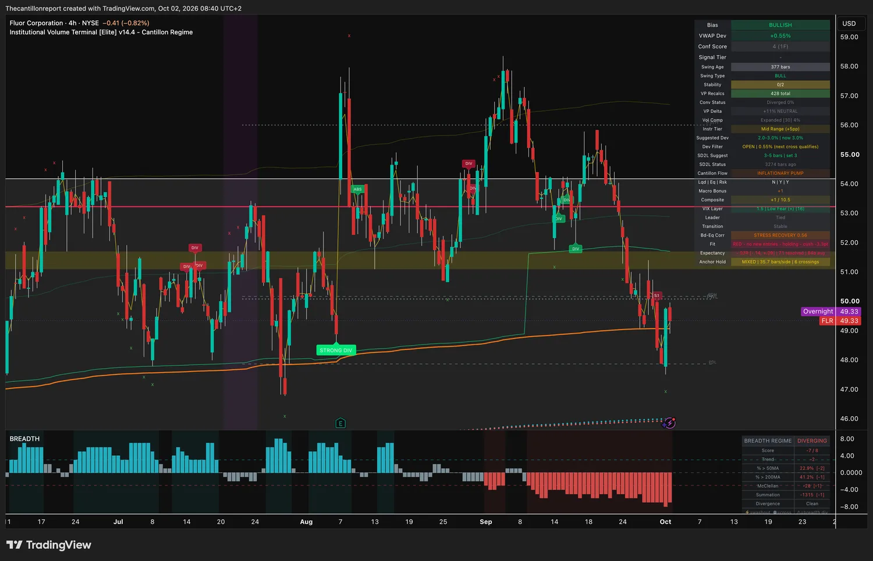The height and width of the screenshot is (561, 873).
Task: Click the Stability 0/2 cell
Action: click(x=780, y=85)
